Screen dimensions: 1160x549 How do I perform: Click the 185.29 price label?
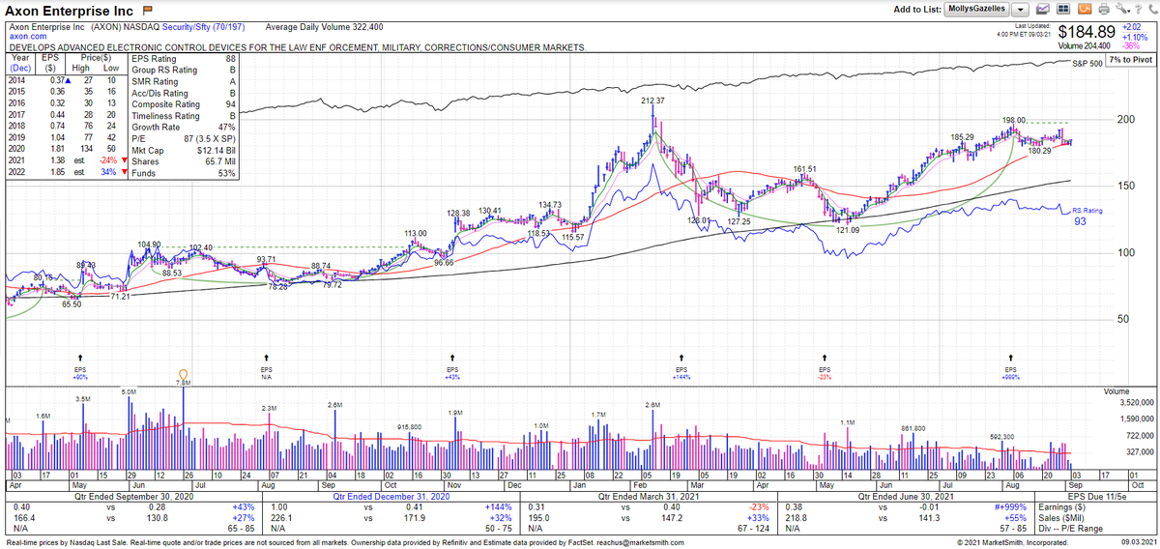tap(962, 137)
